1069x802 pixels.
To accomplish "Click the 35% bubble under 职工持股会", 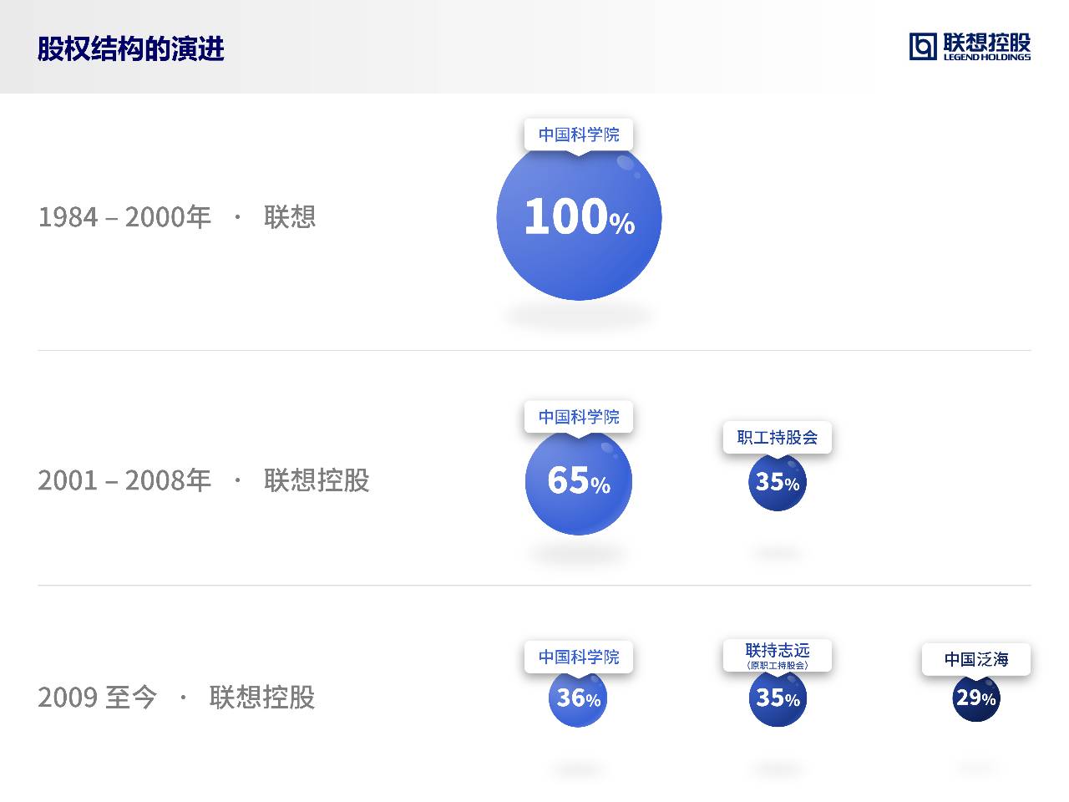I will pos(778,482).
